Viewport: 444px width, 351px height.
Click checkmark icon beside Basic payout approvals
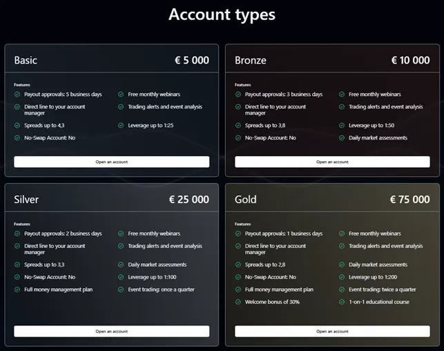[x=17, y=95]
